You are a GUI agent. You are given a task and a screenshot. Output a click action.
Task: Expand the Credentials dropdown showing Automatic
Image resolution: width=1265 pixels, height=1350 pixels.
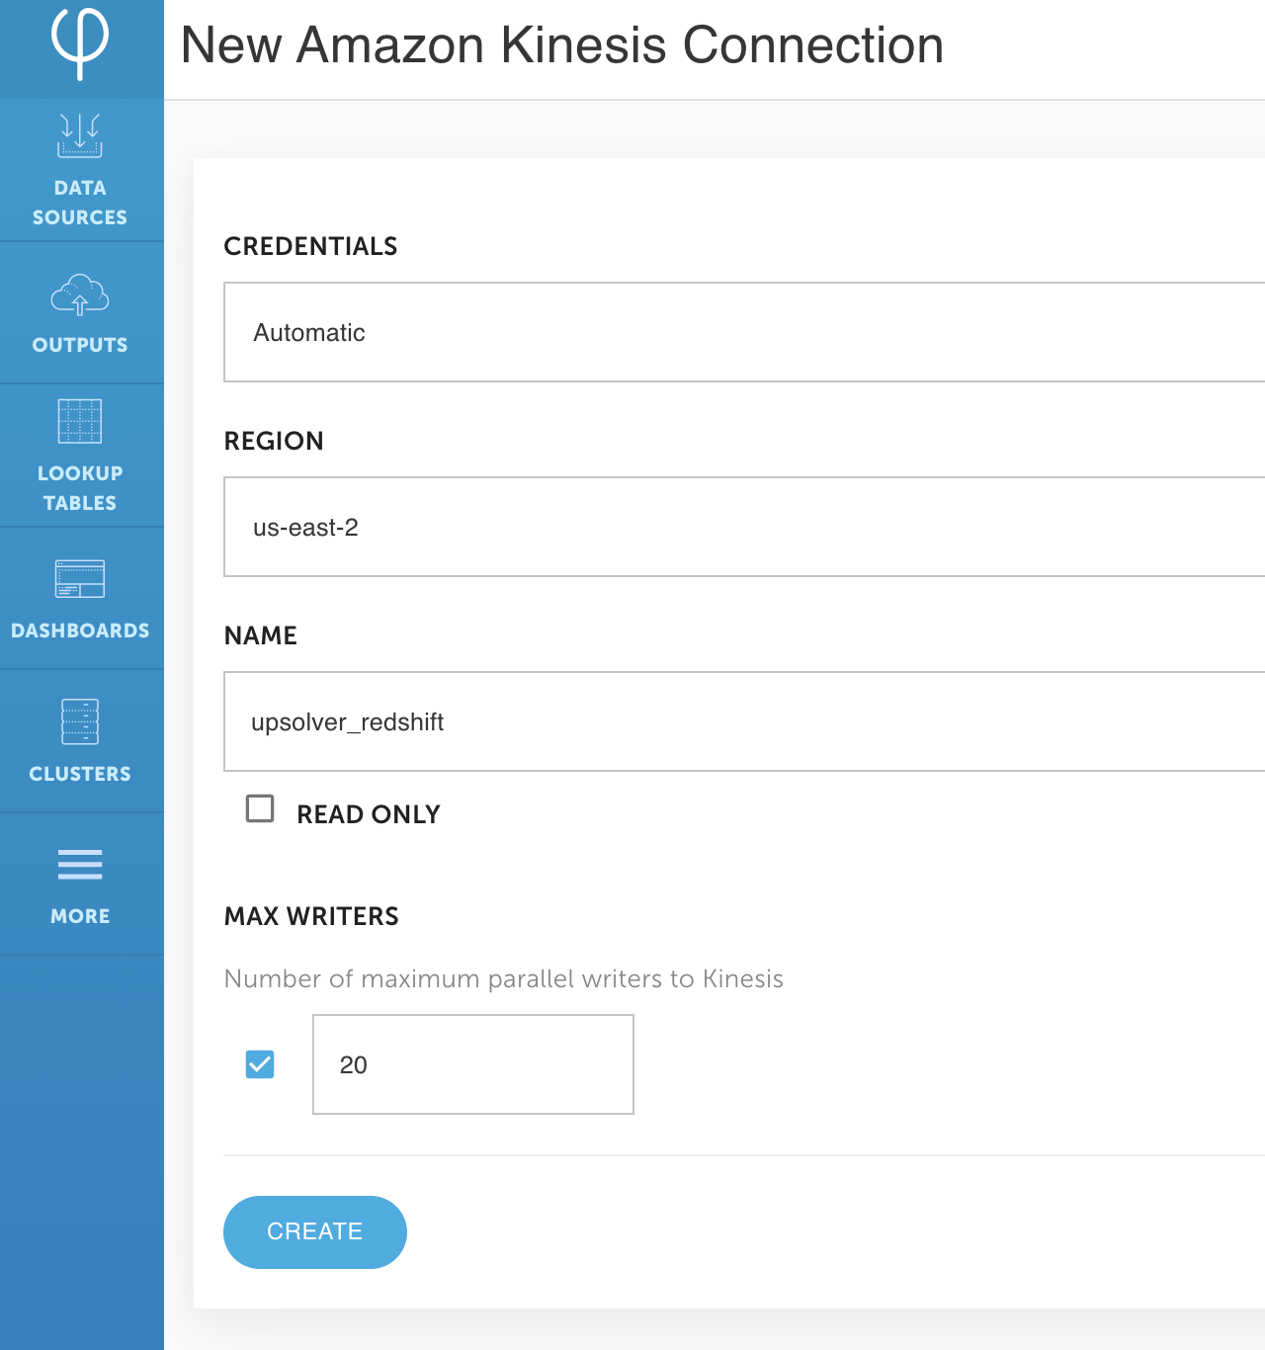click(x=744, y=332)
